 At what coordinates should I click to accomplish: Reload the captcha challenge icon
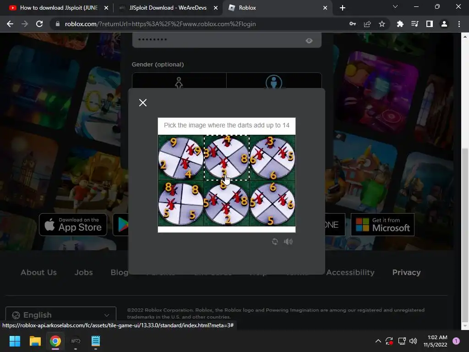pyautogui.click(x=275, y=242)
